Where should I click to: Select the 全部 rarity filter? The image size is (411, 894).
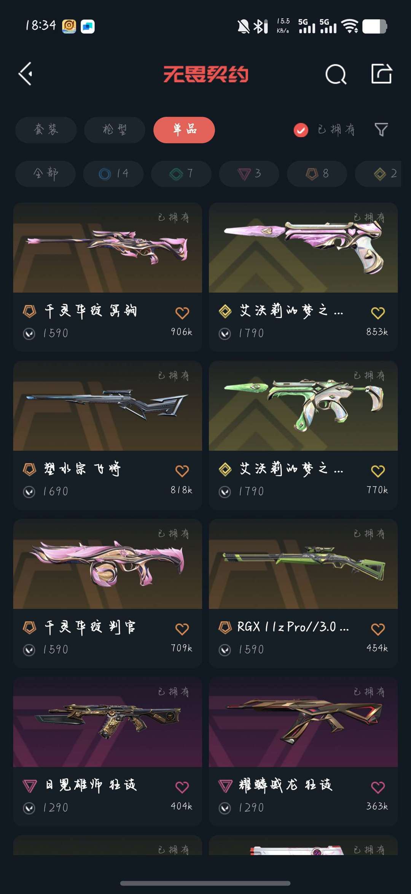click(45, 174)
